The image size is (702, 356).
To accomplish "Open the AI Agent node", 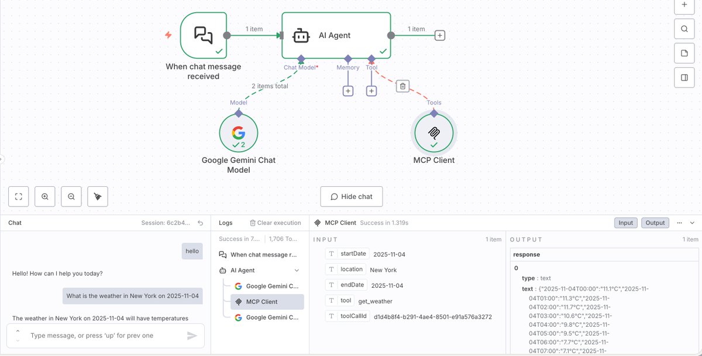I will (x=336, y=35).
